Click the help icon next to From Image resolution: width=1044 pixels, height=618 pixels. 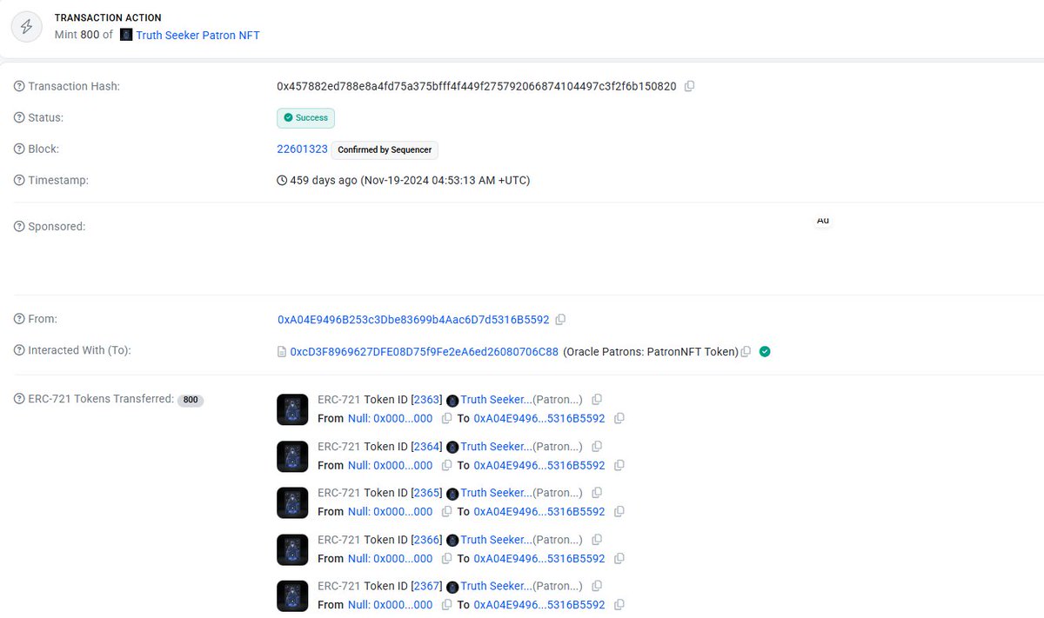click(19, 319)
